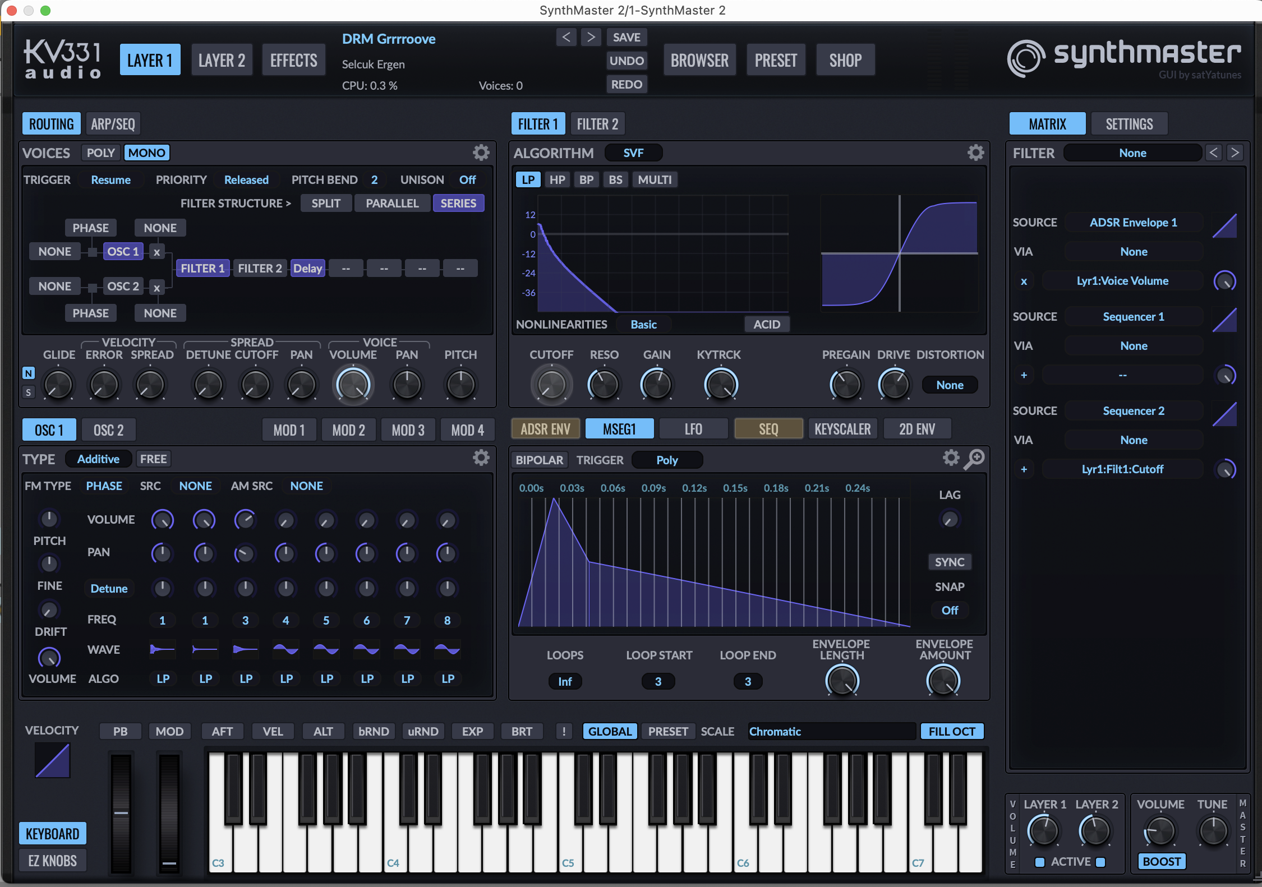This screenshot has height=887, width=1262.
Task: Remove the Lyr1:Voice Volume target with x
Action: 1024,281
